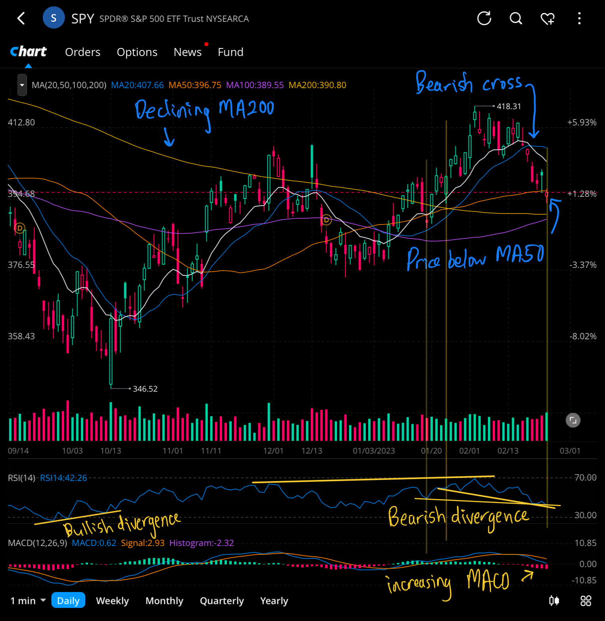Click the MA50:396.75 legend value
The height and width of the screenshot is (621, 605).
click(x=195, y=85)
